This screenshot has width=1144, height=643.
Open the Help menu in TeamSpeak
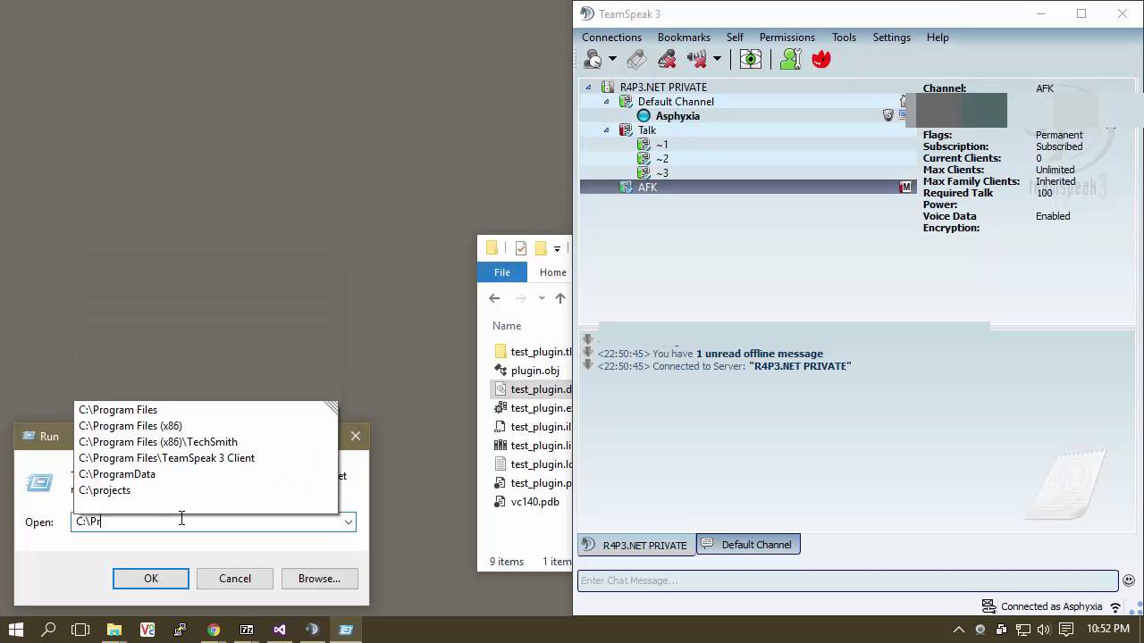coord(938,38)
